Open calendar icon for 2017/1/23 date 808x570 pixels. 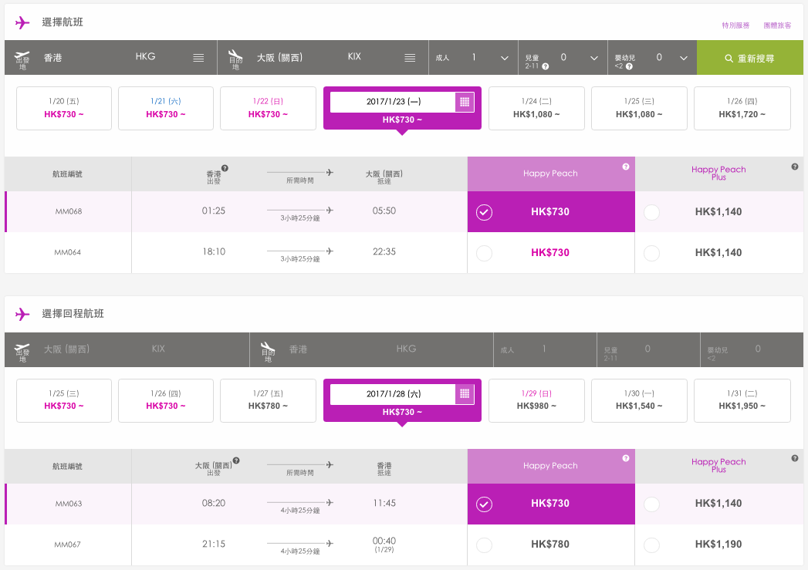pyautogui.click(x=465, y=102)
